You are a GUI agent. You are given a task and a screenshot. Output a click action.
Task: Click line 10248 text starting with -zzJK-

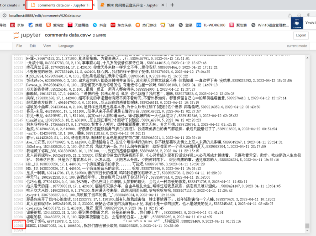[x=86, y=133]
